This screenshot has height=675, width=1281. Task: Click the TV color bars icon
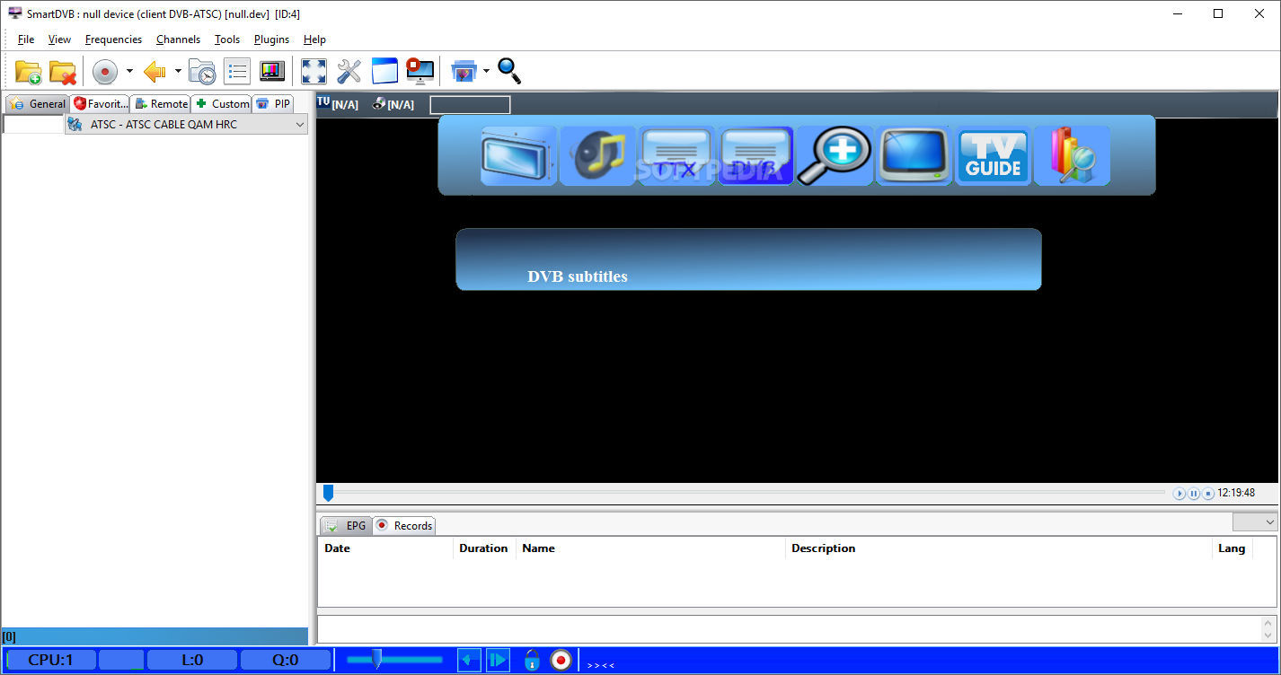[272, 71]
